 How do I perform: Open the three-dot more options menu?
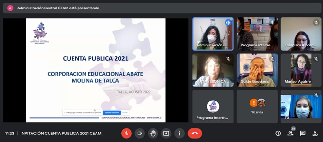[179, 133]
